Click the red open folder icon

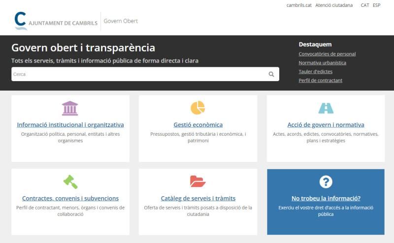pyautogui.click(x=197, y=182)
